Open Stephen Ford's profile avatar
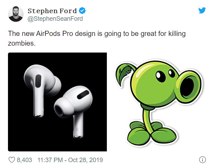 [x=16, y=14]
